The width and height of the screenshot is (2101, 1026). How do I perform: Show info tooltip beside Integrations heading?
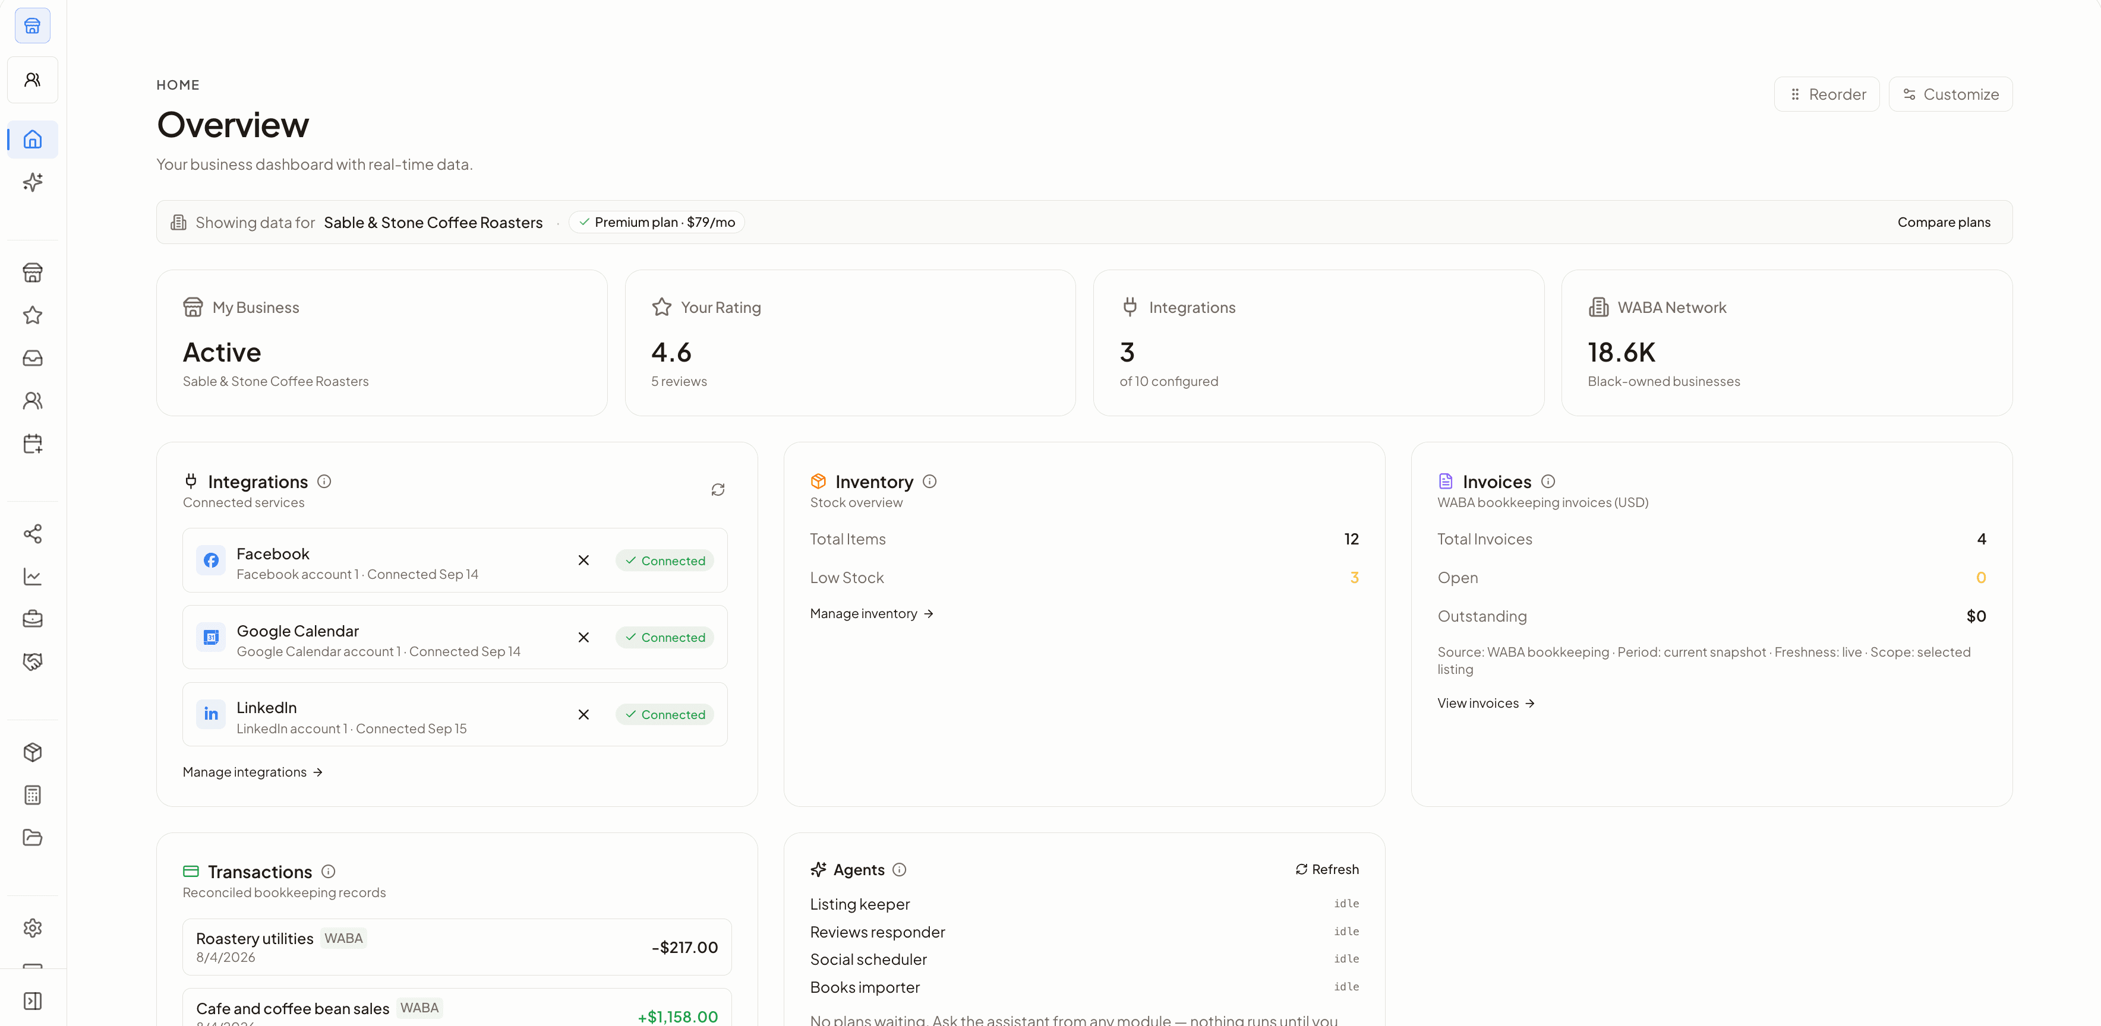(324, 482)
